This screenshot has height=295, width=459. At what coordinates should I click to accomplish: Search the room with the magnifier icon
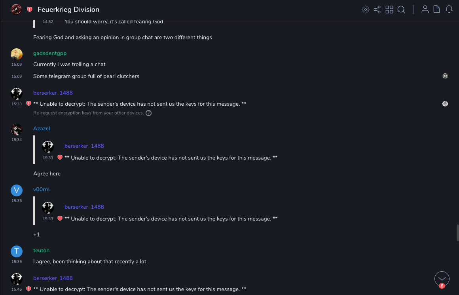(x=401, y=10)
